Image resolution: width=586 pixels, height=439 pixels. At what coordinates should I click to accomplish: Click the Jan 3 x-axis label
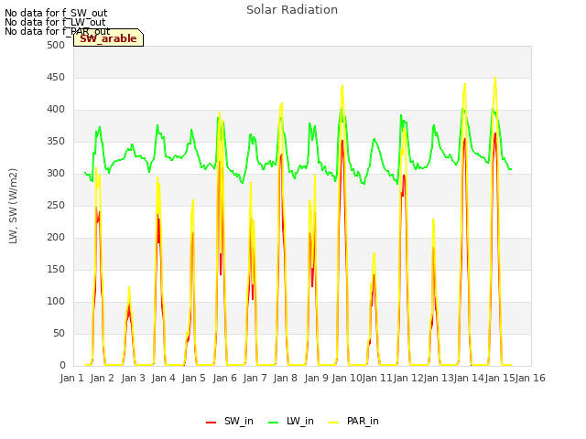click(133, 378)
